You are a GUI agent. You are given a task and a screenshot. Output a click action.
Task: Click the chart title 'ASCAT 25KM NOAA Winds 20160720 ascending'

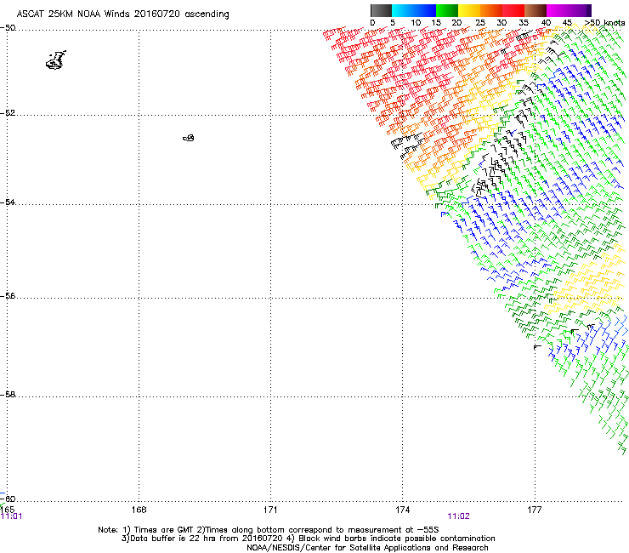[x=122, y=14]
